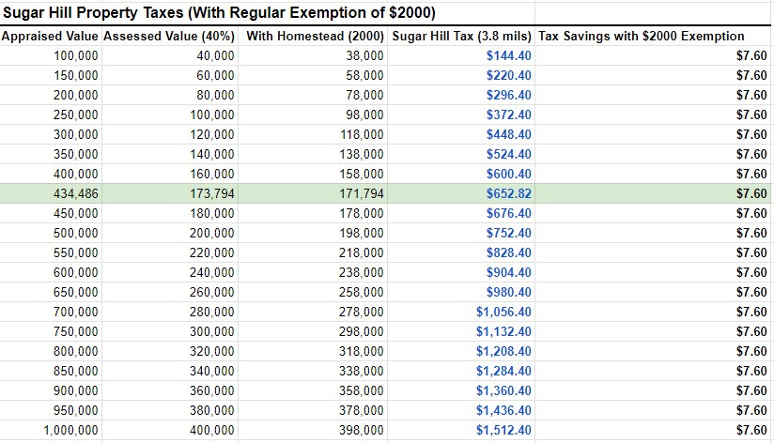Select homestead cell 398,000
774x443 pixels.
click(x=362, y=431)
